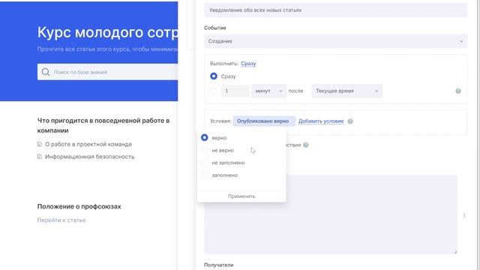Click document icon for О работе в проектной команде

[x=40, y=144]
